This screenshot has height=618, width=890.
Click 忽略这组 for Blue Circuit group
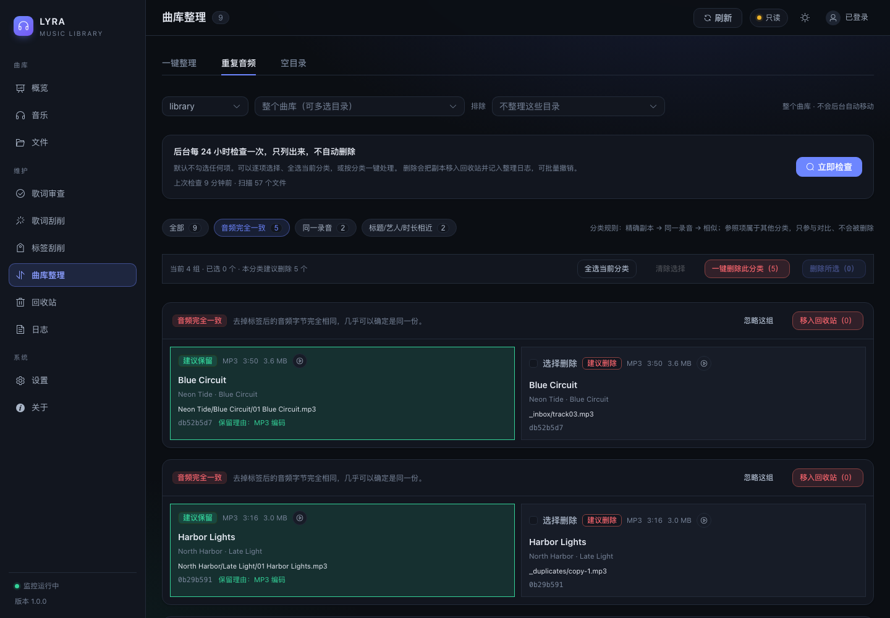758,321
